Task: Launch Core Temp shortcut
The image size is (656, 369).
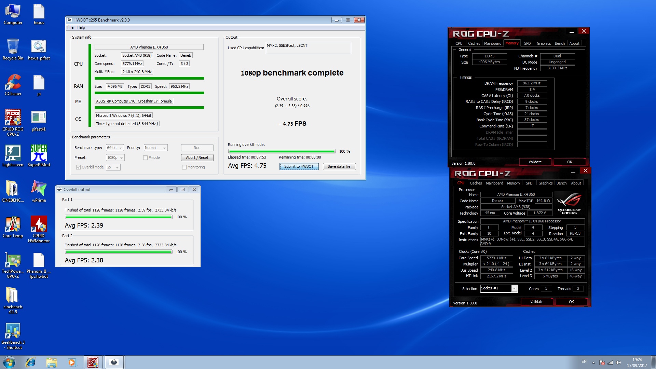Action: coord(13,227)
